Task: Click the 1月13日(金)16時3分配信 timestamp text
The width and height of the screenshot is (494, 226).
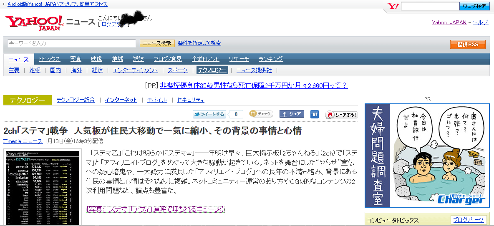Action: [74, 141]
